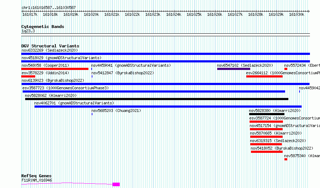
Task: Open nsv4459041 (gnomADStructuralVariants) label
Action: tap(131, 65)
